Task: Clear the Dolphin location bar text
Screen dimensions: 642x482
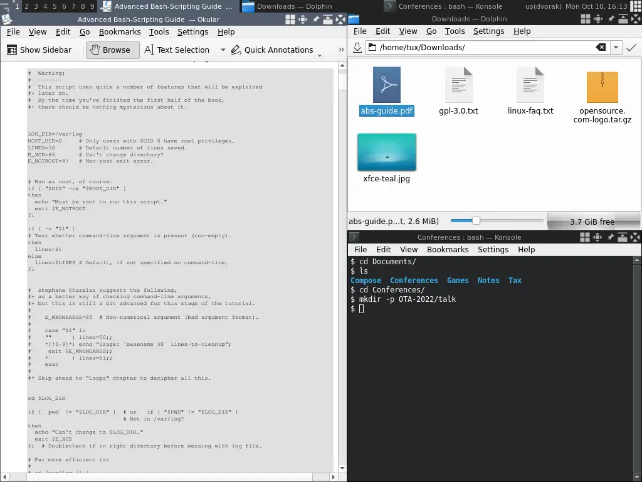Action: (601, 48)
